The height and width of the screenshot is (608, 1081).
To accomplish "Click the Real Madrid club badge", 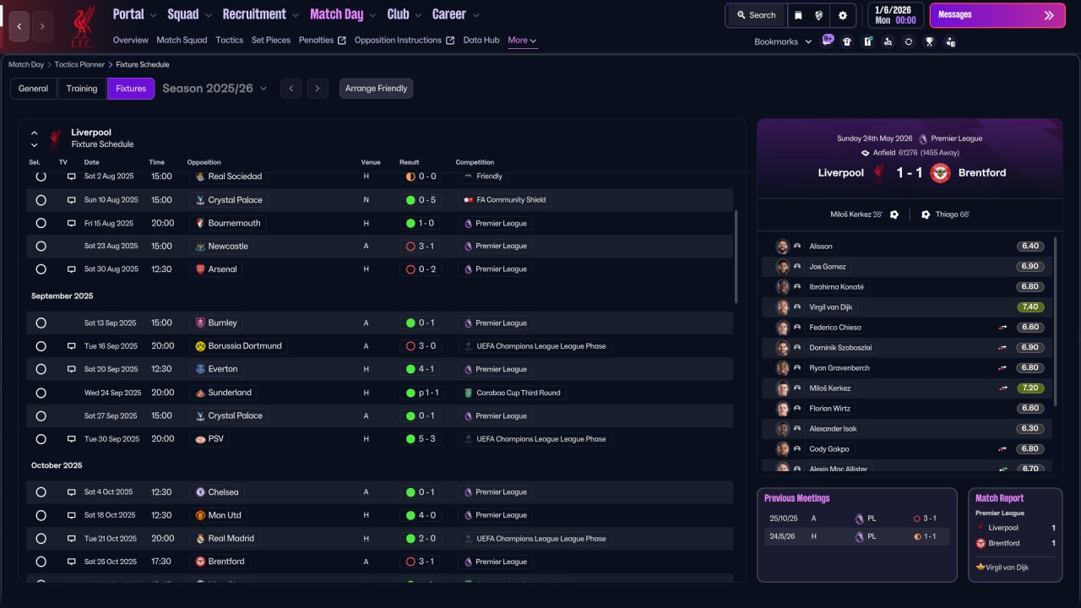I will click(200, 539).
